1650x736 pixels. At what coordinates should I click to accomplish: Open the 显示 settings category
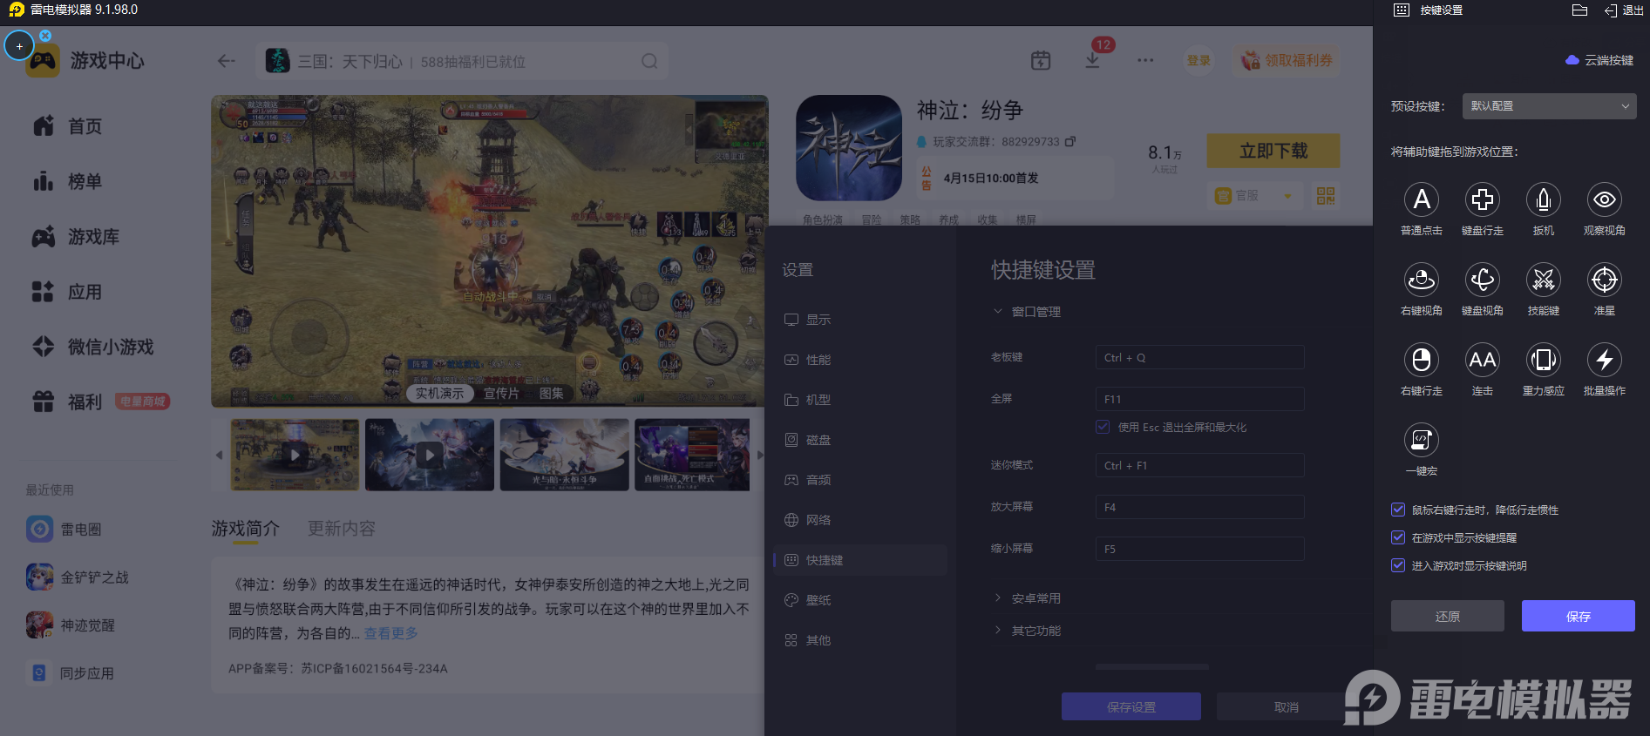click(860, 320)
